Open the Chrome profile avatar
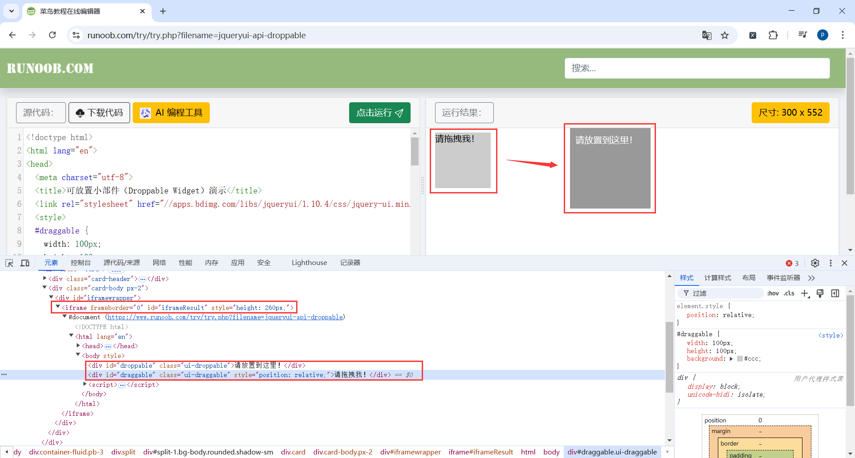The image size is (855, 458). coord(822,35)
